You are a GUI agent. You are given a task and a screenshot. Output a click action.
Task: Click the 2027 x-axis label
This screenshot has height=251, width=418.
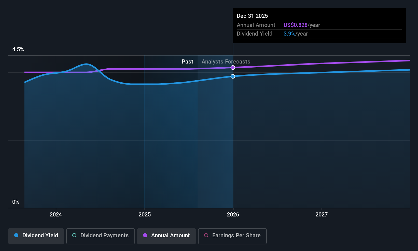[x=322, y=214]
